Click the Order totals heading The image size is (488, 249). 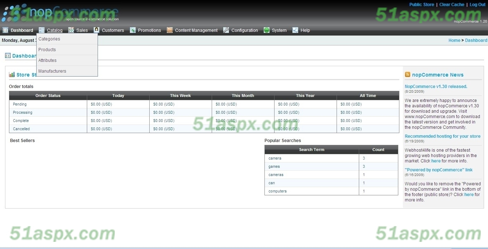pyautogui.click(x=21, y=87)
